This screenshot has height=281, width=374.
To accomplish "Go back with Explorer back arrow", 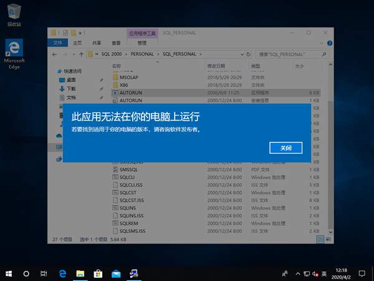I will [x=54, y=54].
